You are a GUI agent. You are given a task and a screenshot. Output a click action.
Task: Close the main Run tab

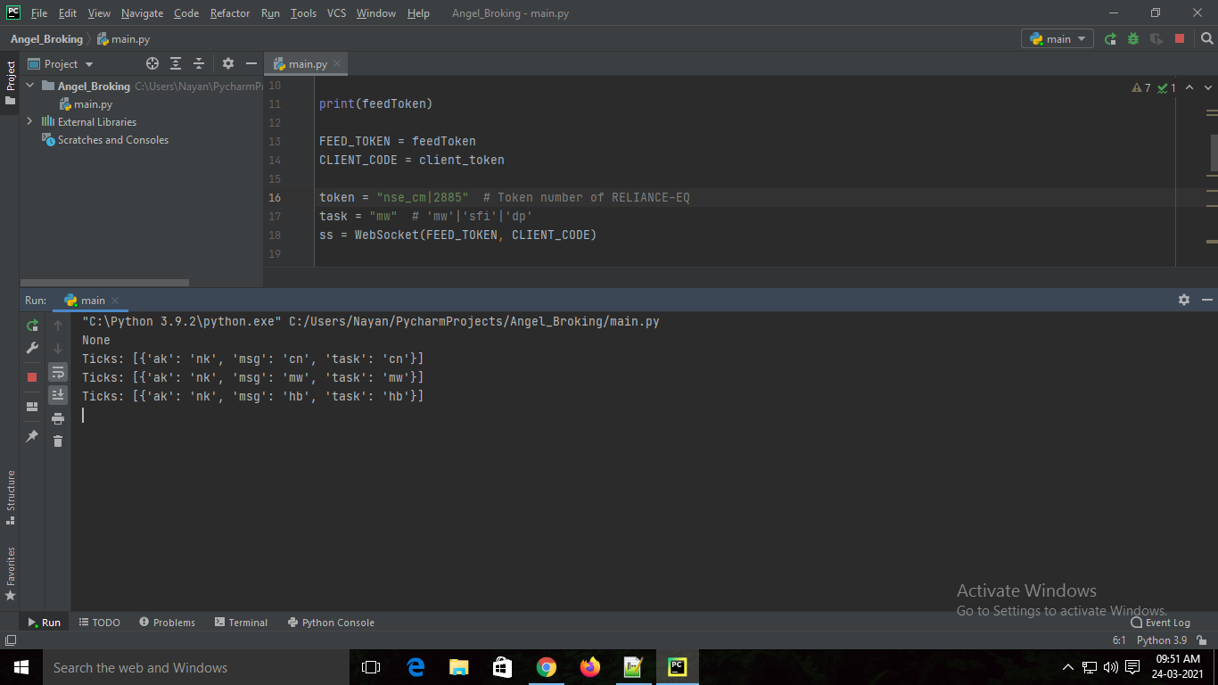[x=115, y=301]
